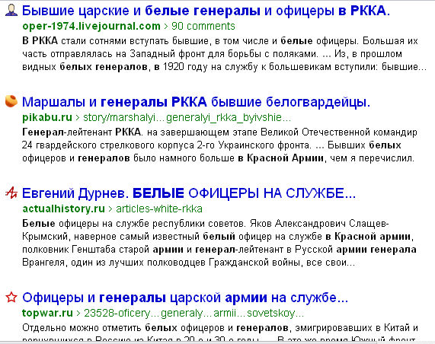
Task: Click the topwar red star favicon
Action: (11, 297)
